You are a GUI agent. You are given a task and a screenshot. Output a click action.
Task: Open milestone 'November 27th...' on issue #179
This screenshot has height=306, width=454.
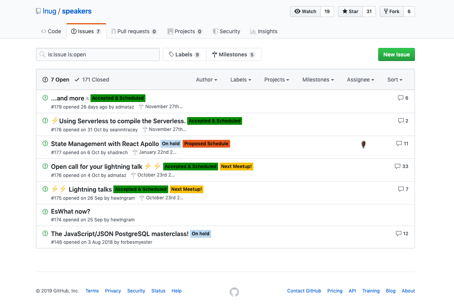click(x=161, y=107)
